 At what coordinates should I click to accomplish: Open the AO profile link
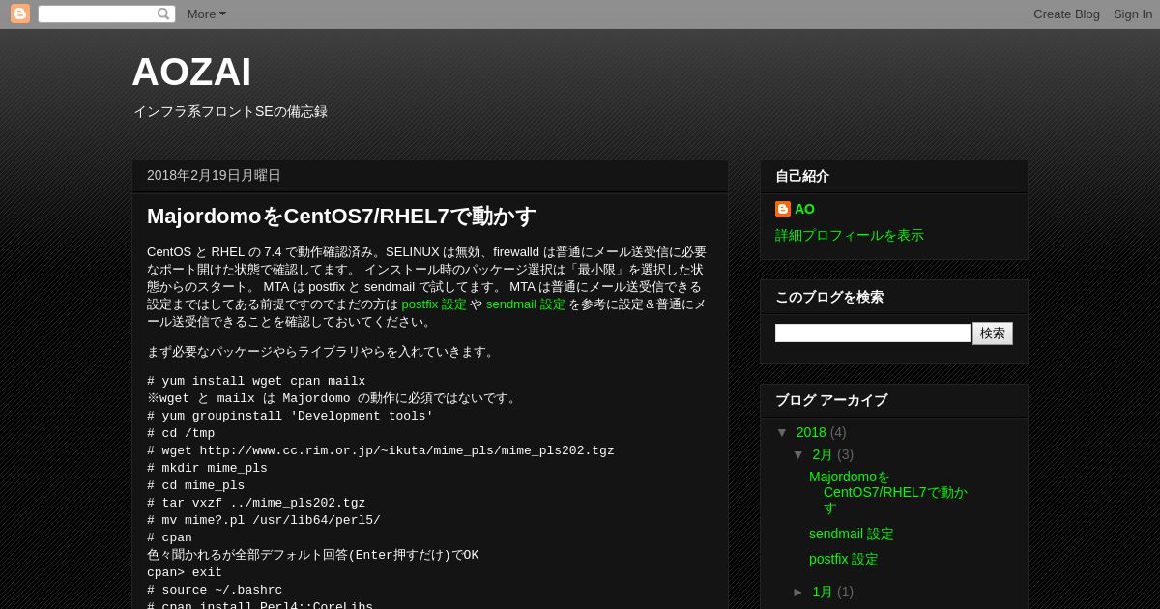pyautogui.click(x=804, y=209)
